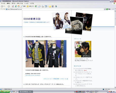Open the ツール (Tools) menu
Viewport: 116px width, 93px height.
pyautogui.click(x=26, y=3)
